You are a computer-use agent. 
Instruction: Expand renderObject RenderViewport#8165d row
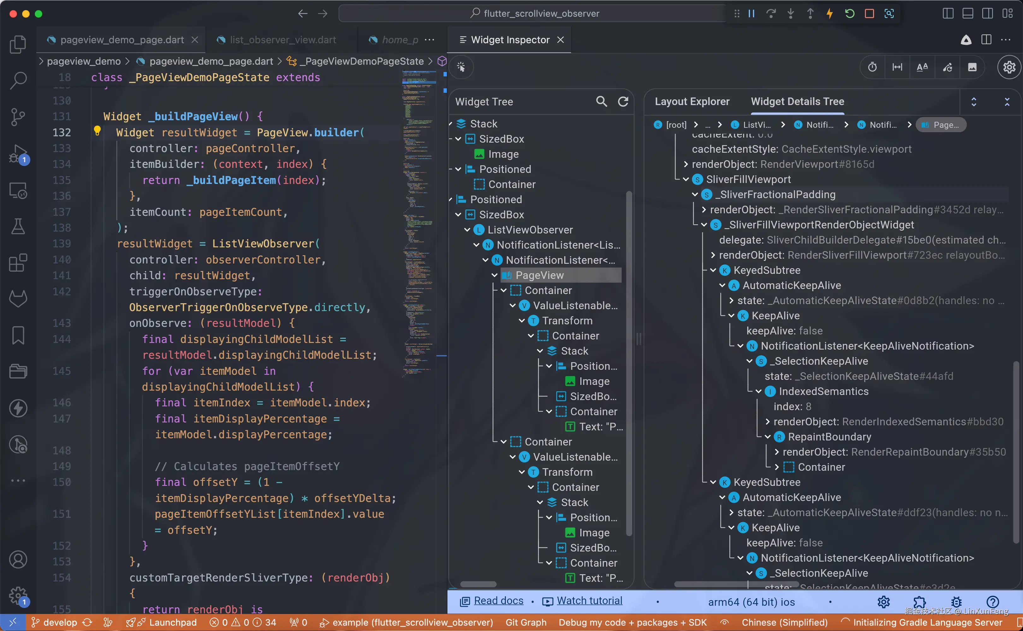(x=686, y=164)
